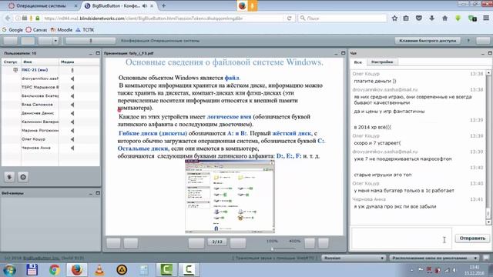Raise hand button below users list
This screenshot has width=493, height=277.
[x=9, y=177]
